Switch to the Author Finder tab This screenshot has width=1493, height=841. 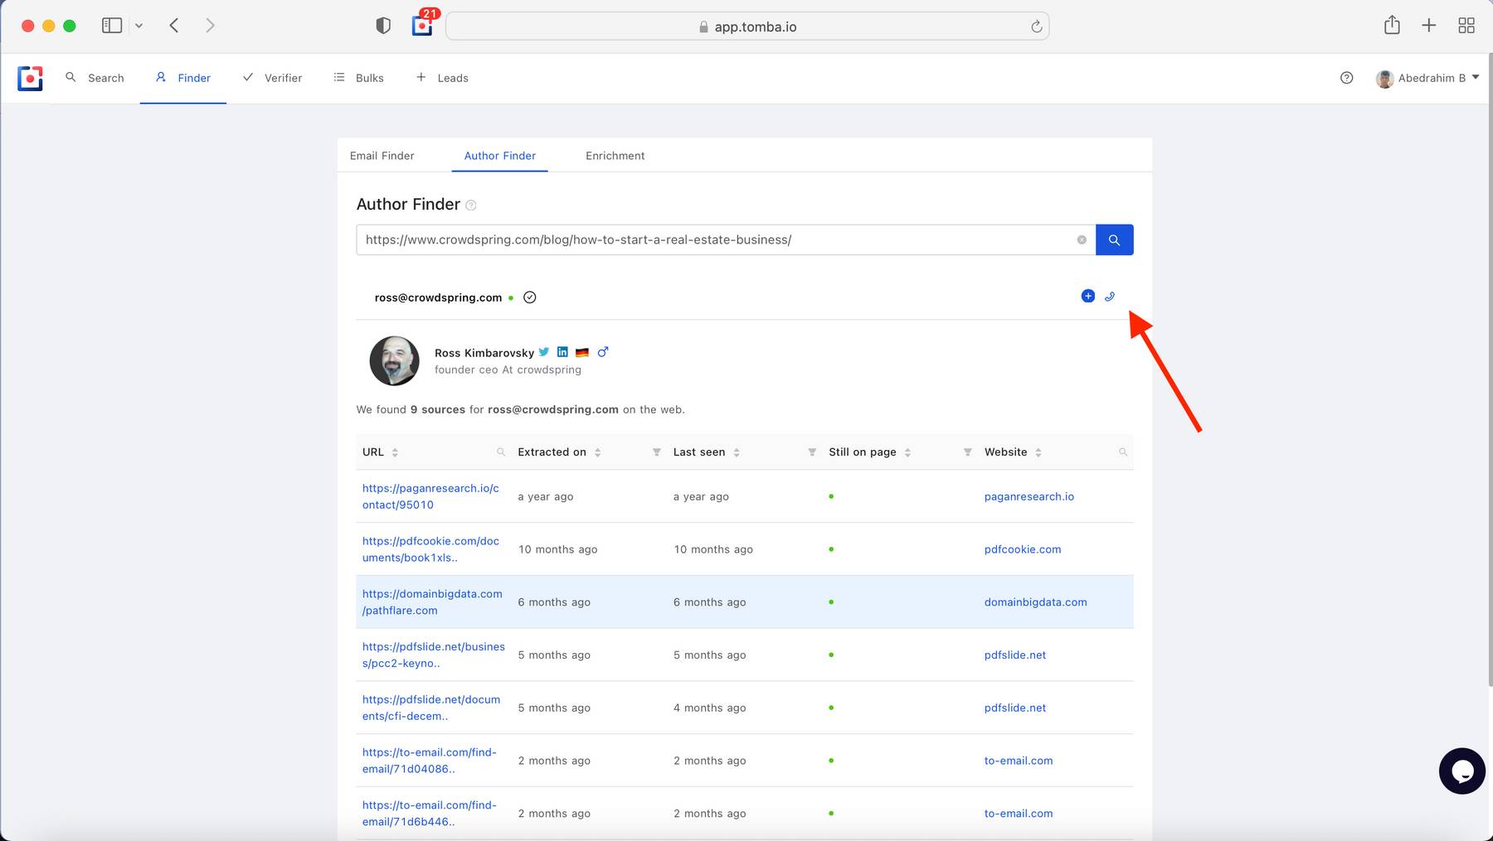(499, 156)
